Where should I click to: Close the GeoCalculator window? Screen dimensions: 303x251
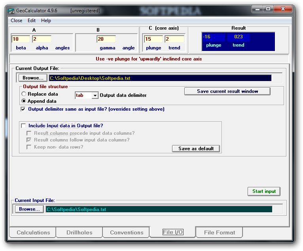click(283, 9)
